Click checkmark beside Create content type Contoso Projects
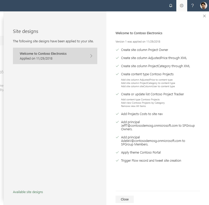This screenshot has width=209, height=205. 117,74
